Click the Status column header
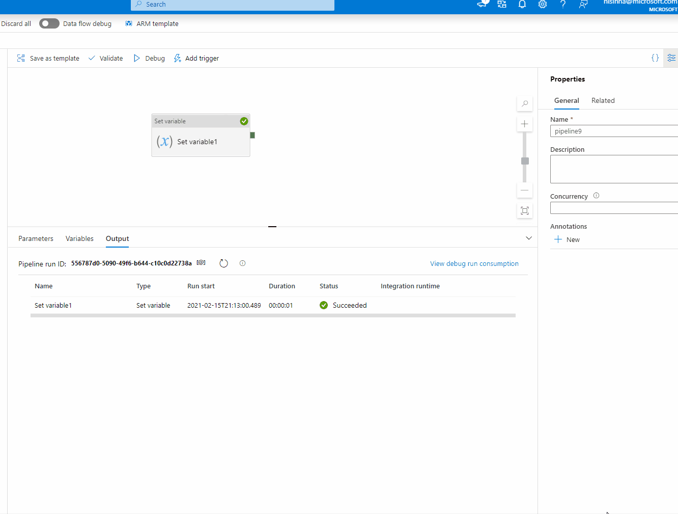Viewport: 678px width, 514px height. tap(329, 286)
